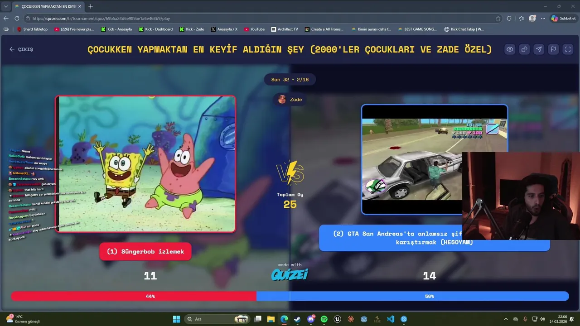Open the BEST GAME SONG bookmark
This screenshot has height=326, width=580.
[x=417, y=29]
